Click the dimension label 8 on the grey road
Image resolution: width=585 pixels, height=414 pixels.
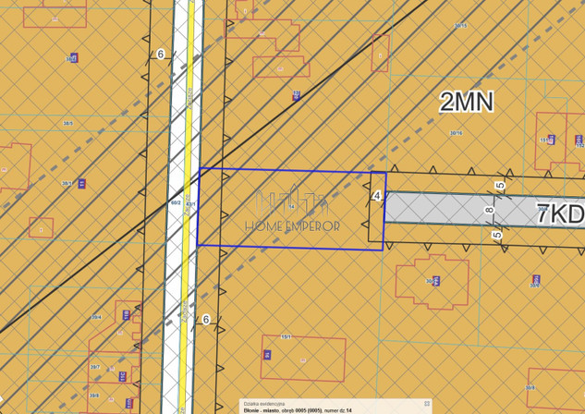pos(490,210)
